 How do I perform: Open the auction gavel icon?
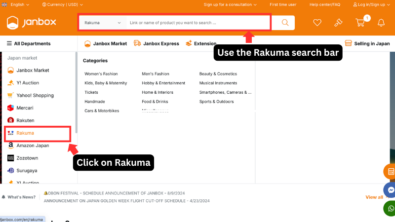click(x=338, y=23)
